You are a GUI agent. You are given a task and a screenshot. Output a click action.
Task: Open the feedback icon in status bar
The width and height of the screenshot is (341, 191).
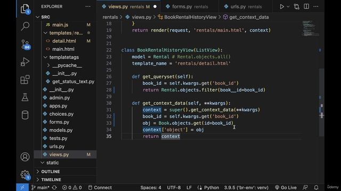point(305,187)
